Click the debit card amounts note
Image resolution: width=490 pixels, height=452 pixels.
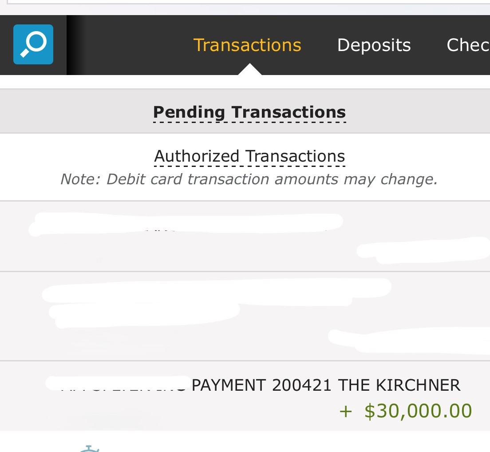249,179
